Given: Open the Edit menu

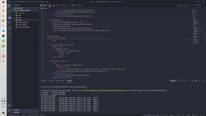Looking at the screenshot, I should [16, 2].
